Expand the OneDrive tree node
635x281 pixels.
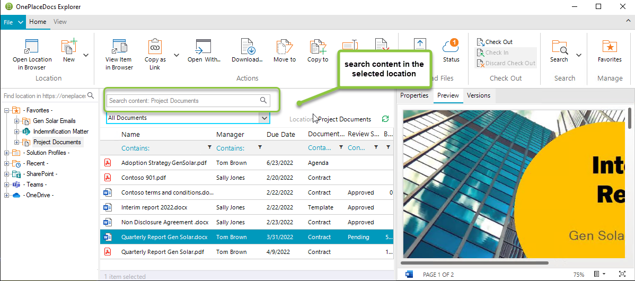point(6,195)
